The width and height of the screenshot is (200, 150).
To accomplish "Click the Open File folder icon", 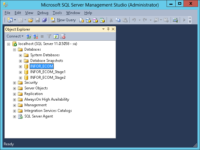I will point(31,20).
